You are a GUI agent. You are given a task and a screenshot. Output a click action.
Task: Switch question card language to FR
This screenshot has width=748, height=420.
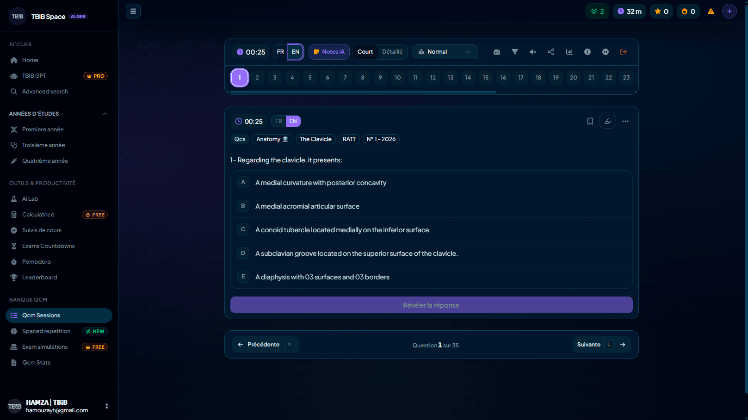click(278, 121)
